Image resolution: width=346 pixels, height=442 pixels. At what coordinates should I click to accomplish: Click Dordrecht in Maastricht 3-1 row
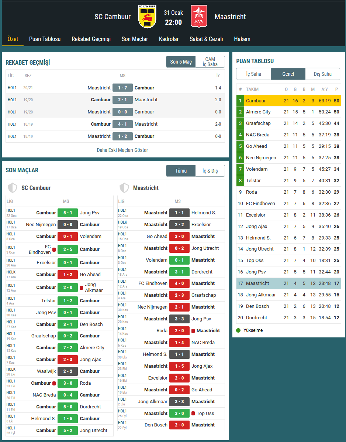pos(202,272)
